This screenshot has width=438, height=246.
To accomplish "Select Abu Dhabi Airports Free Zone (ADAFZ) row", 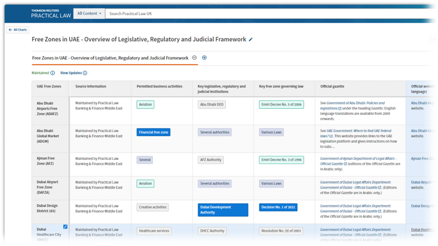I will [47, 108].
